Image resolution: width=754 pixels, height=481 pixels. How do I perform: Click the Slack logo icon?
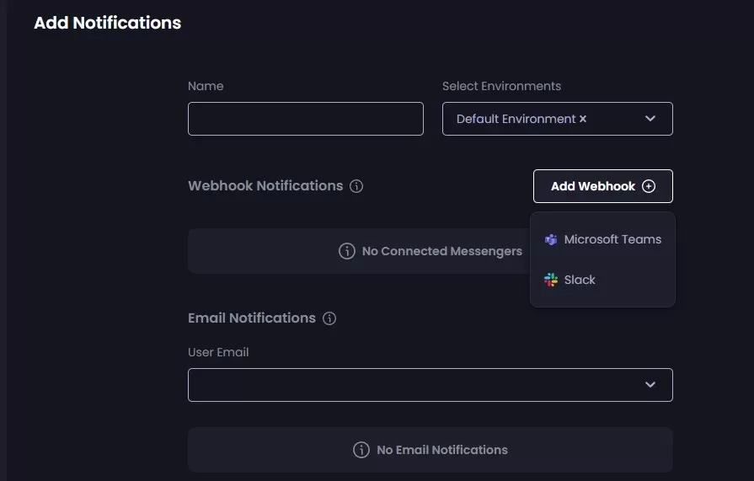pyautogui.click(x=551, y=280)
